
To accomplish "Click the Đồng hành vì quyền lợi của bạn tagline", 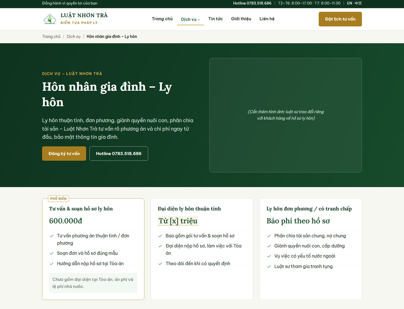I will [70, 3].
